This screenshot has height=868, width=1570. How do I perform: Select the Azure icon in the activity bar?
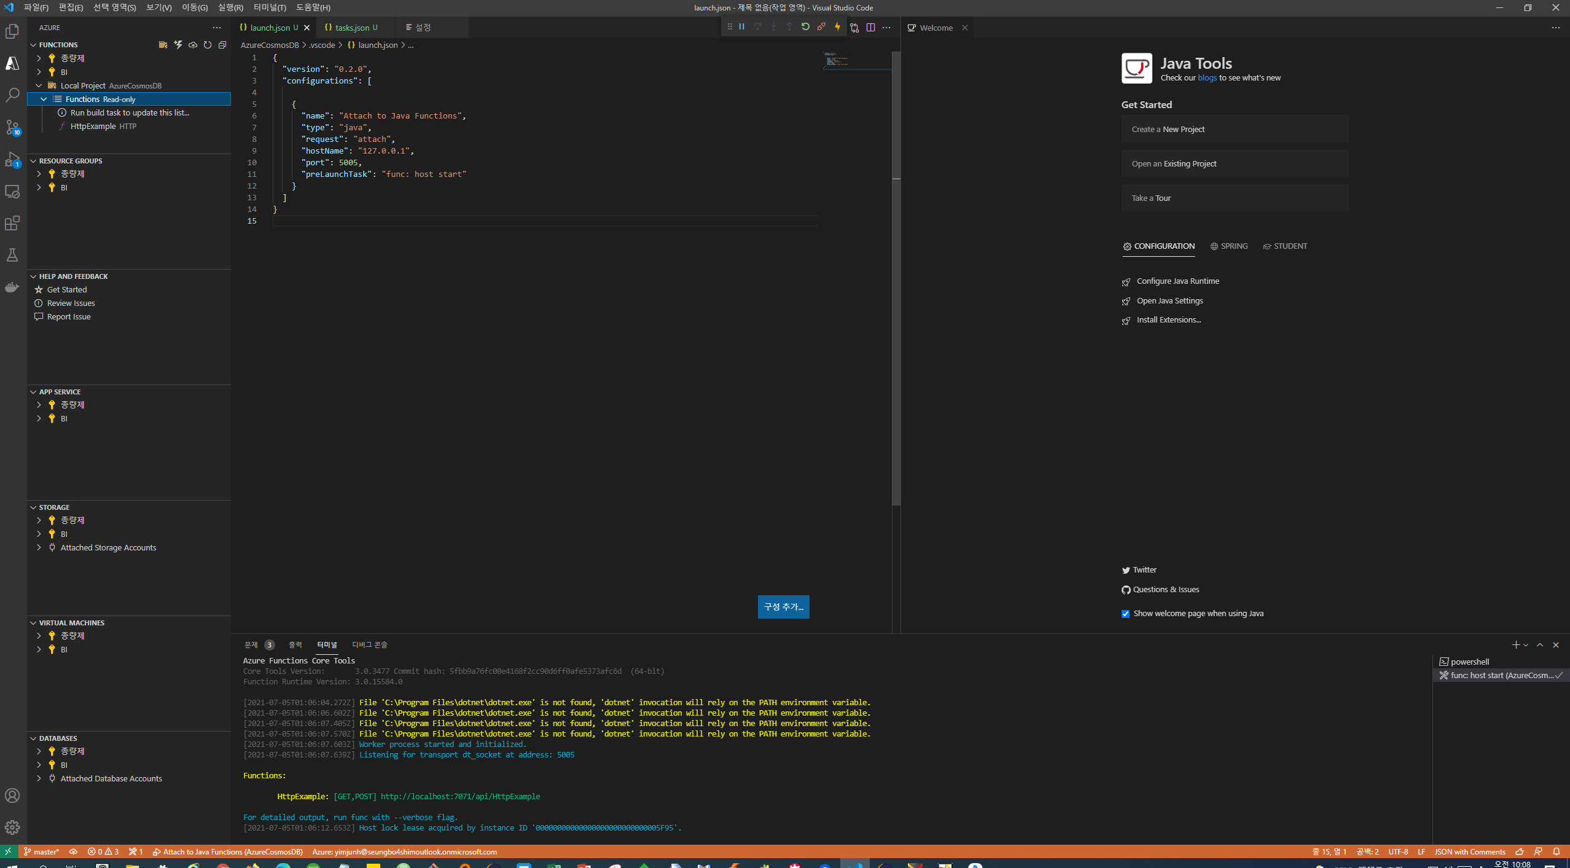click(12, 63)
